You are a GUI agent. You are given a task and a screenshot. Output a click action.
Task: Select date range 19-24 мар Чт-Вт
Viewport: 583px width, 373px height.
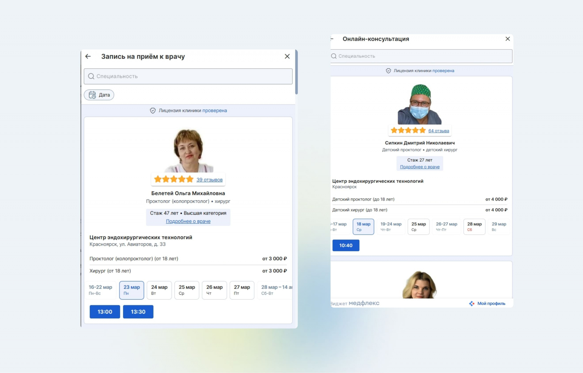391,227
